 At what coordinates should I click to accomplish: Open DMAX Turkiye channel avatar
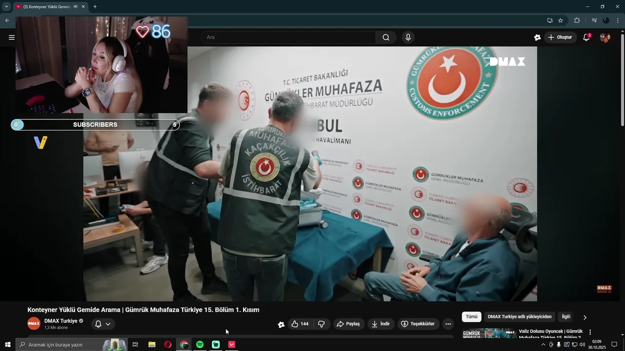(x=34, y=324)
